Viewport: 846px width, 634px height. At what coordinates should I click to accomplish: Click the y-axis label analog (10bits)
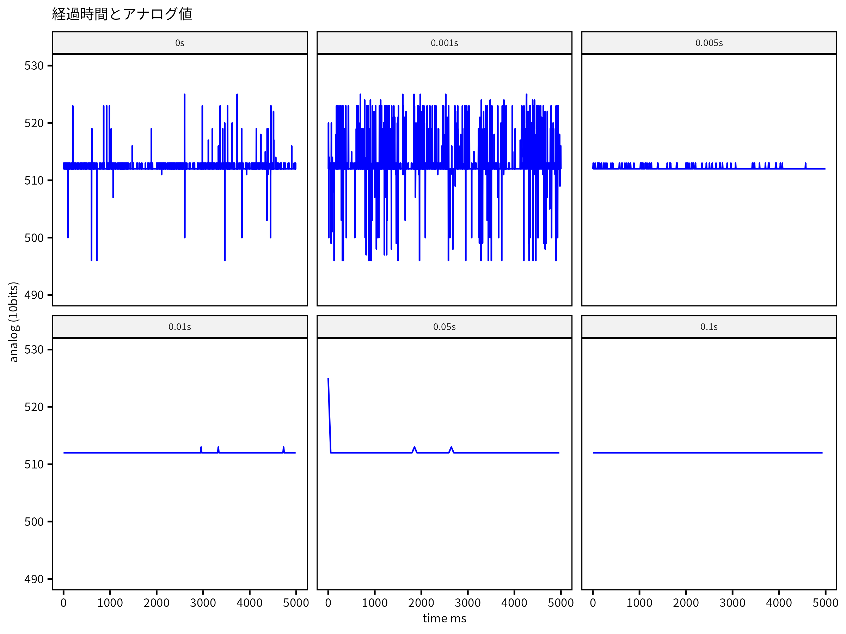coord(13,322)
